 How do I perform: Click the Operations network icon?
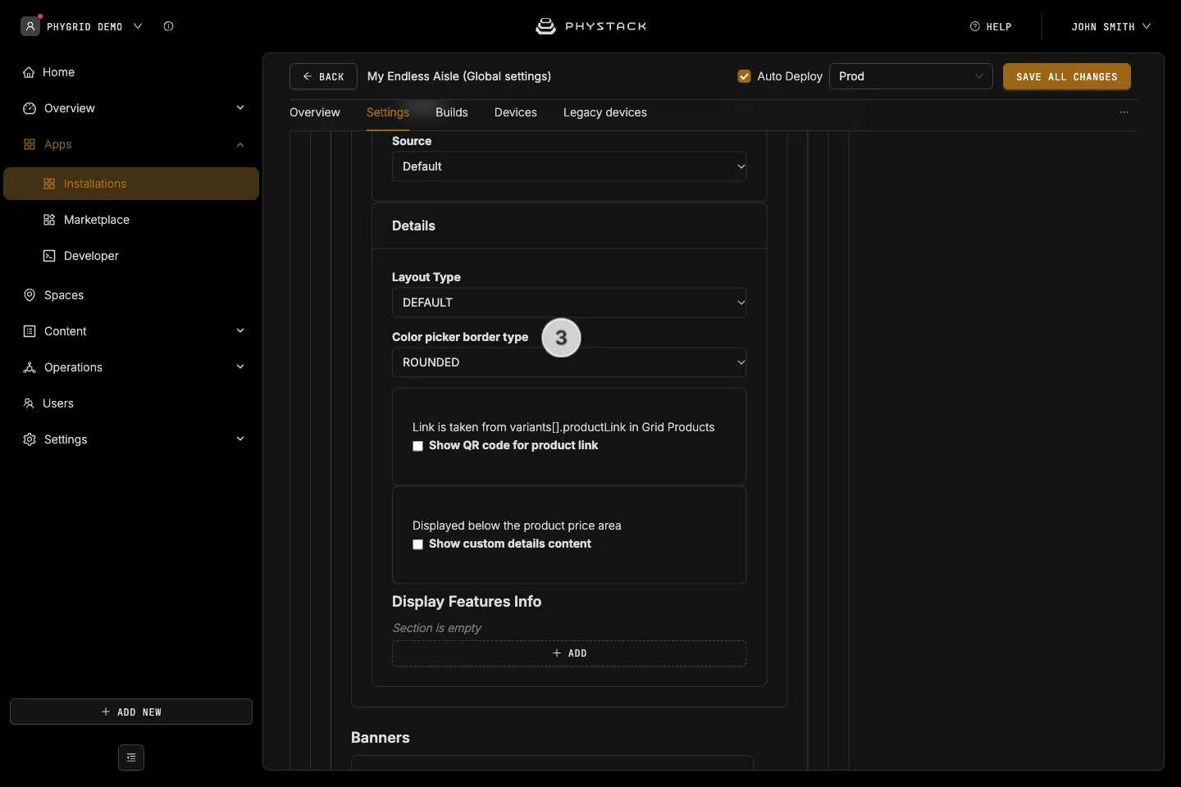coord(30,367)
